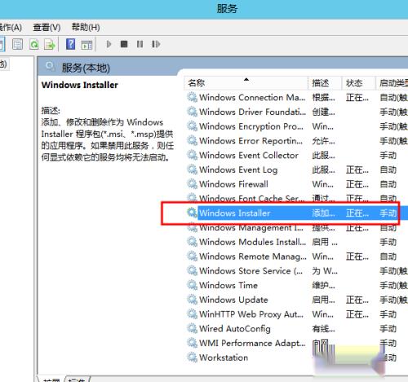Click gear icon of Windows Update

pyautogui.click(x=193, y=300)
